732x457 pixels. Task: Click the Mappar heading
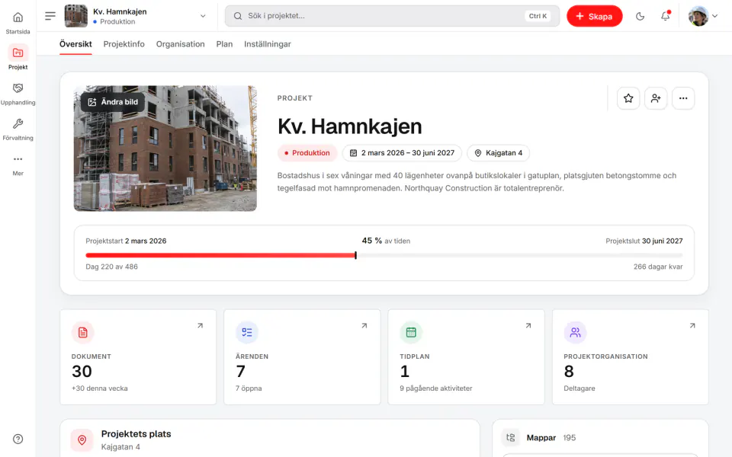(x=541, y=437)
